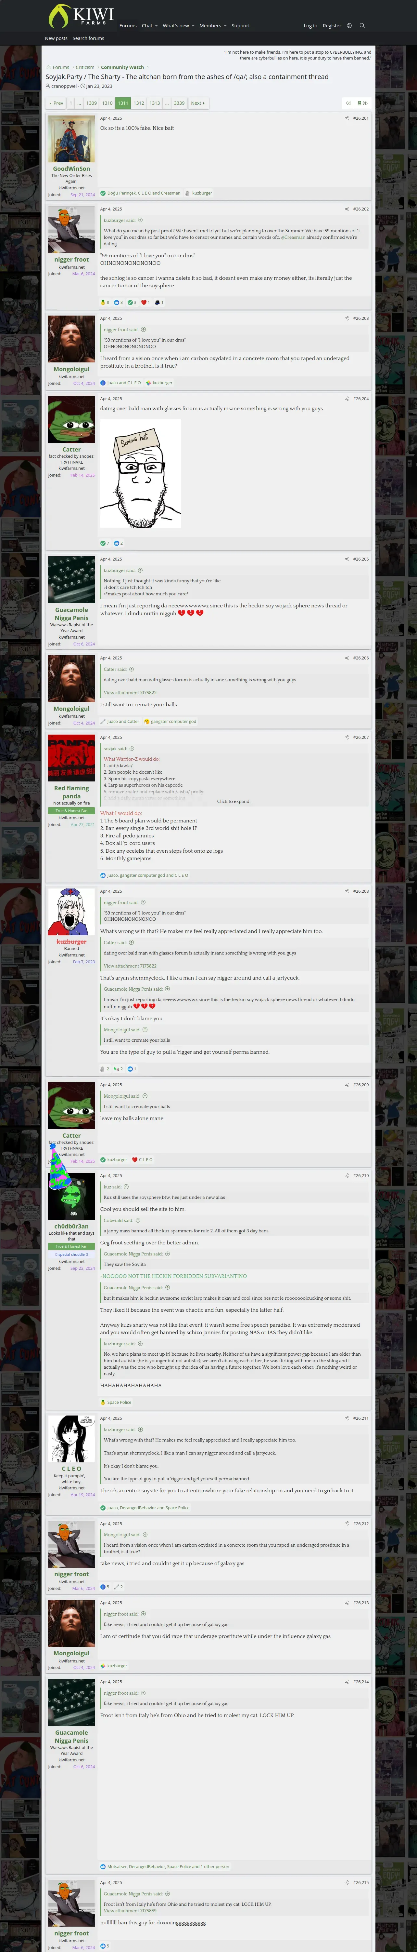Select page 1313 in pagination
Image resolution: width=417 pixels, height=1952 pixels.
[154, 103]
